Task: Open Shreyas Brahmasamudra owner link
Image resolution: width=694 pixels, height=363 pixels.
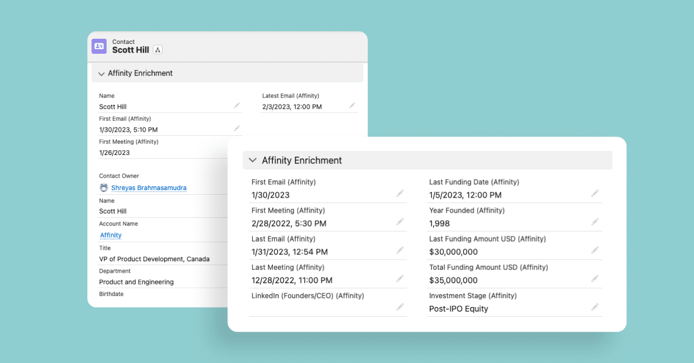Action: [149, 188]
